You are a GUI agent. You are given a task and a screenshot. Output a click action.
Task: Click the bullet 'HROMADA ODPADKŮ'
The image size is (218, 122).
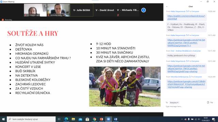click(32, 54)
